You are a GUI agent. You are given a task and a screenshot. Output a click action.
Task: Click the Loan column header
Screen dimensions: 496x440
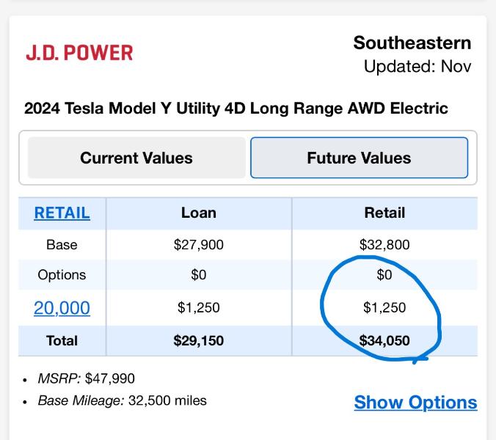coord(199,213)
